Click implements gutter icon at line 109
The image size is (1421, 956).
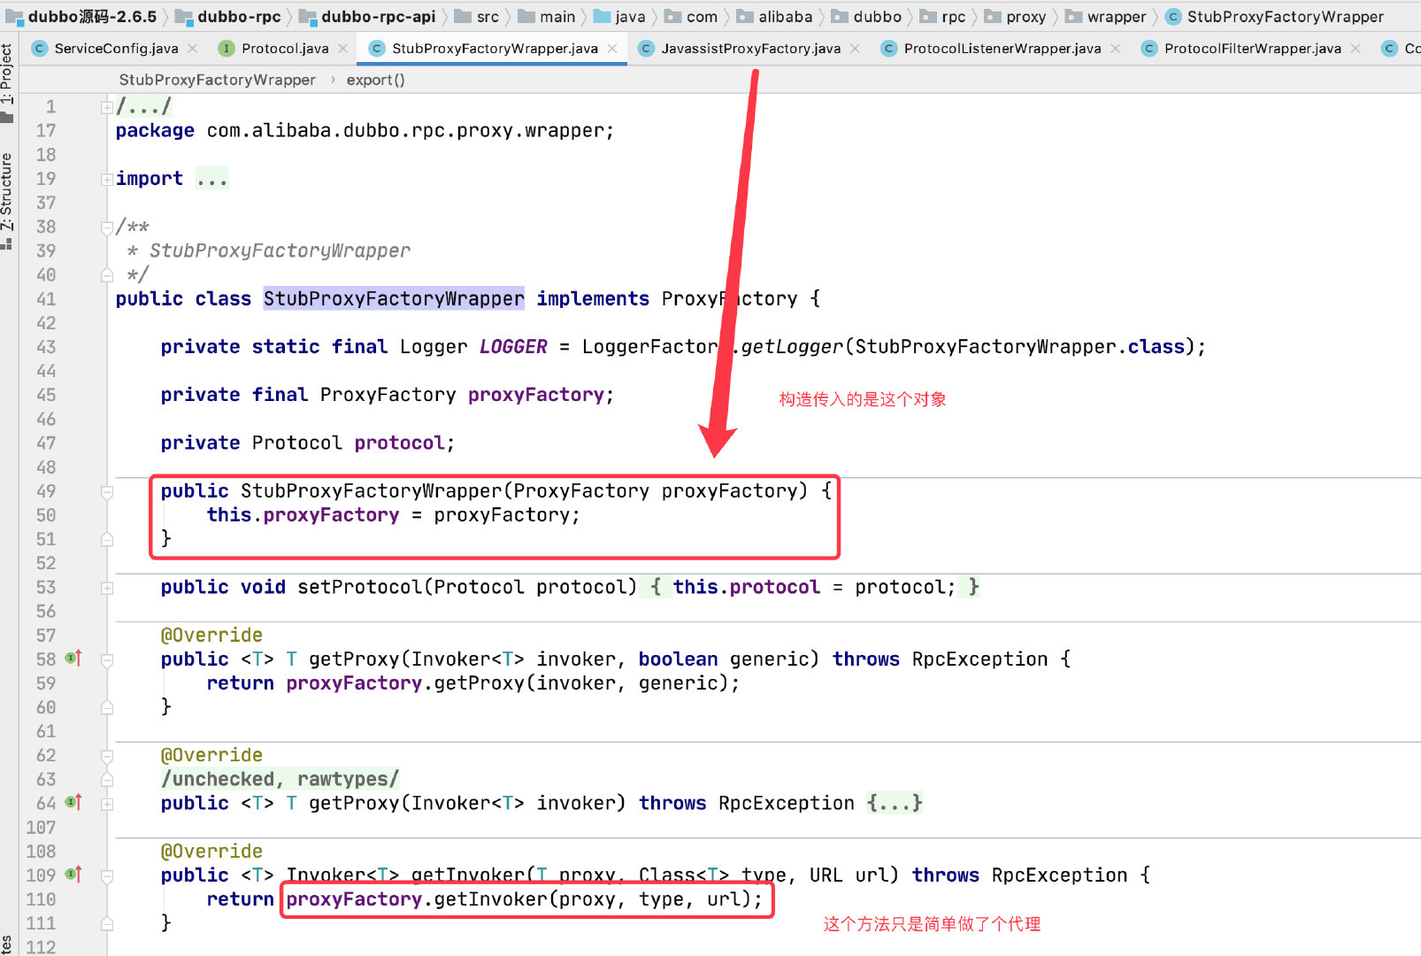pyautogui.click(x=73, y=875)
